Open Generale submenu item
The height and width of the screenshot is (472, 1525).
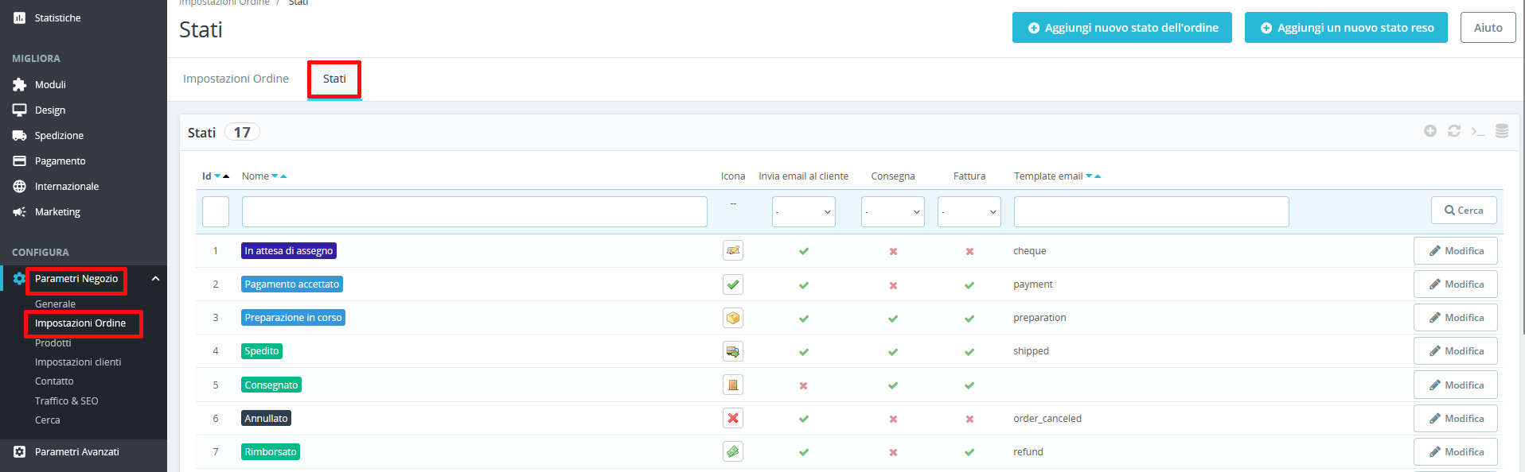55,304
